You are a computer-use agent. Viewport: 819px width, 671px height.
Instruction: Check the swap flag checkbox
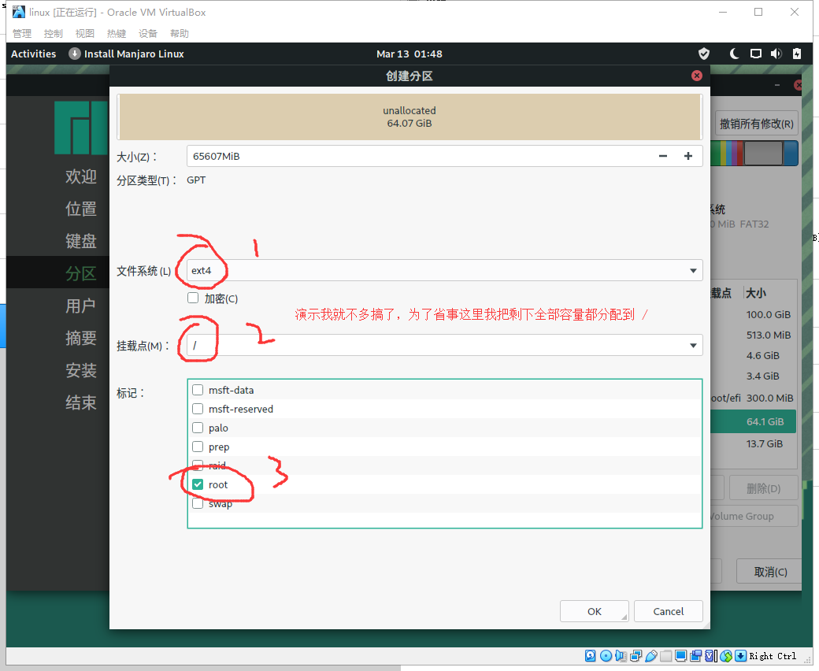[x=198, y=503]
